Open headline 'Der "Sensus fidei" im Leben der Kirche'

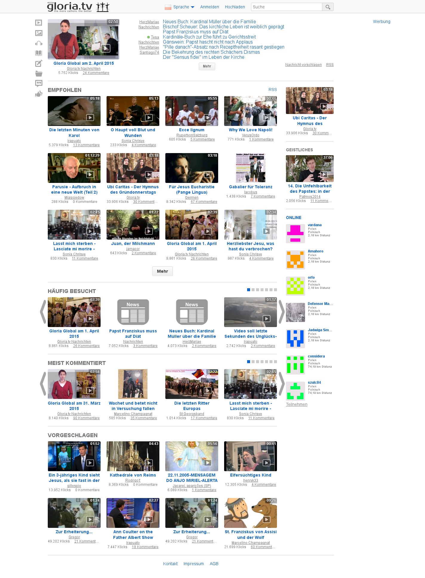click(204, 57)
